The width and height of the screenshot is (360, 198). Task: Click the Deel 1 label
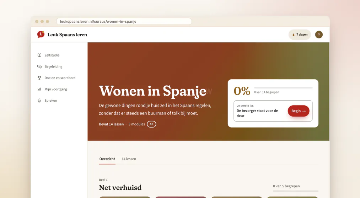103,180
